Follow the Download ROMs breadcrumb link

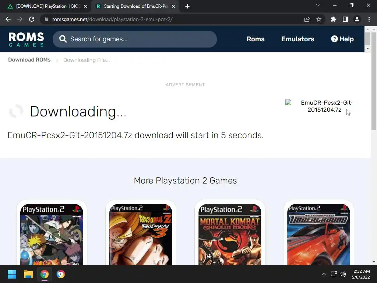pos(29,60)
